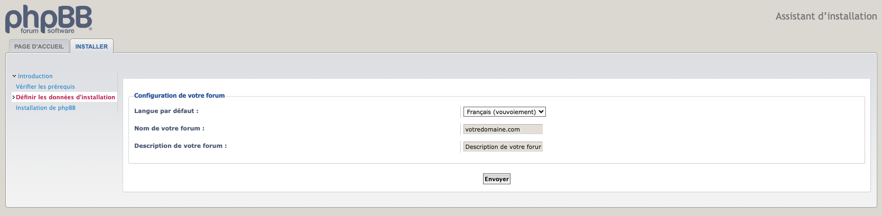Screen dimensions: 882x216
Task: Click the "Description de votre forum :" label
Action: coord(180,146)
